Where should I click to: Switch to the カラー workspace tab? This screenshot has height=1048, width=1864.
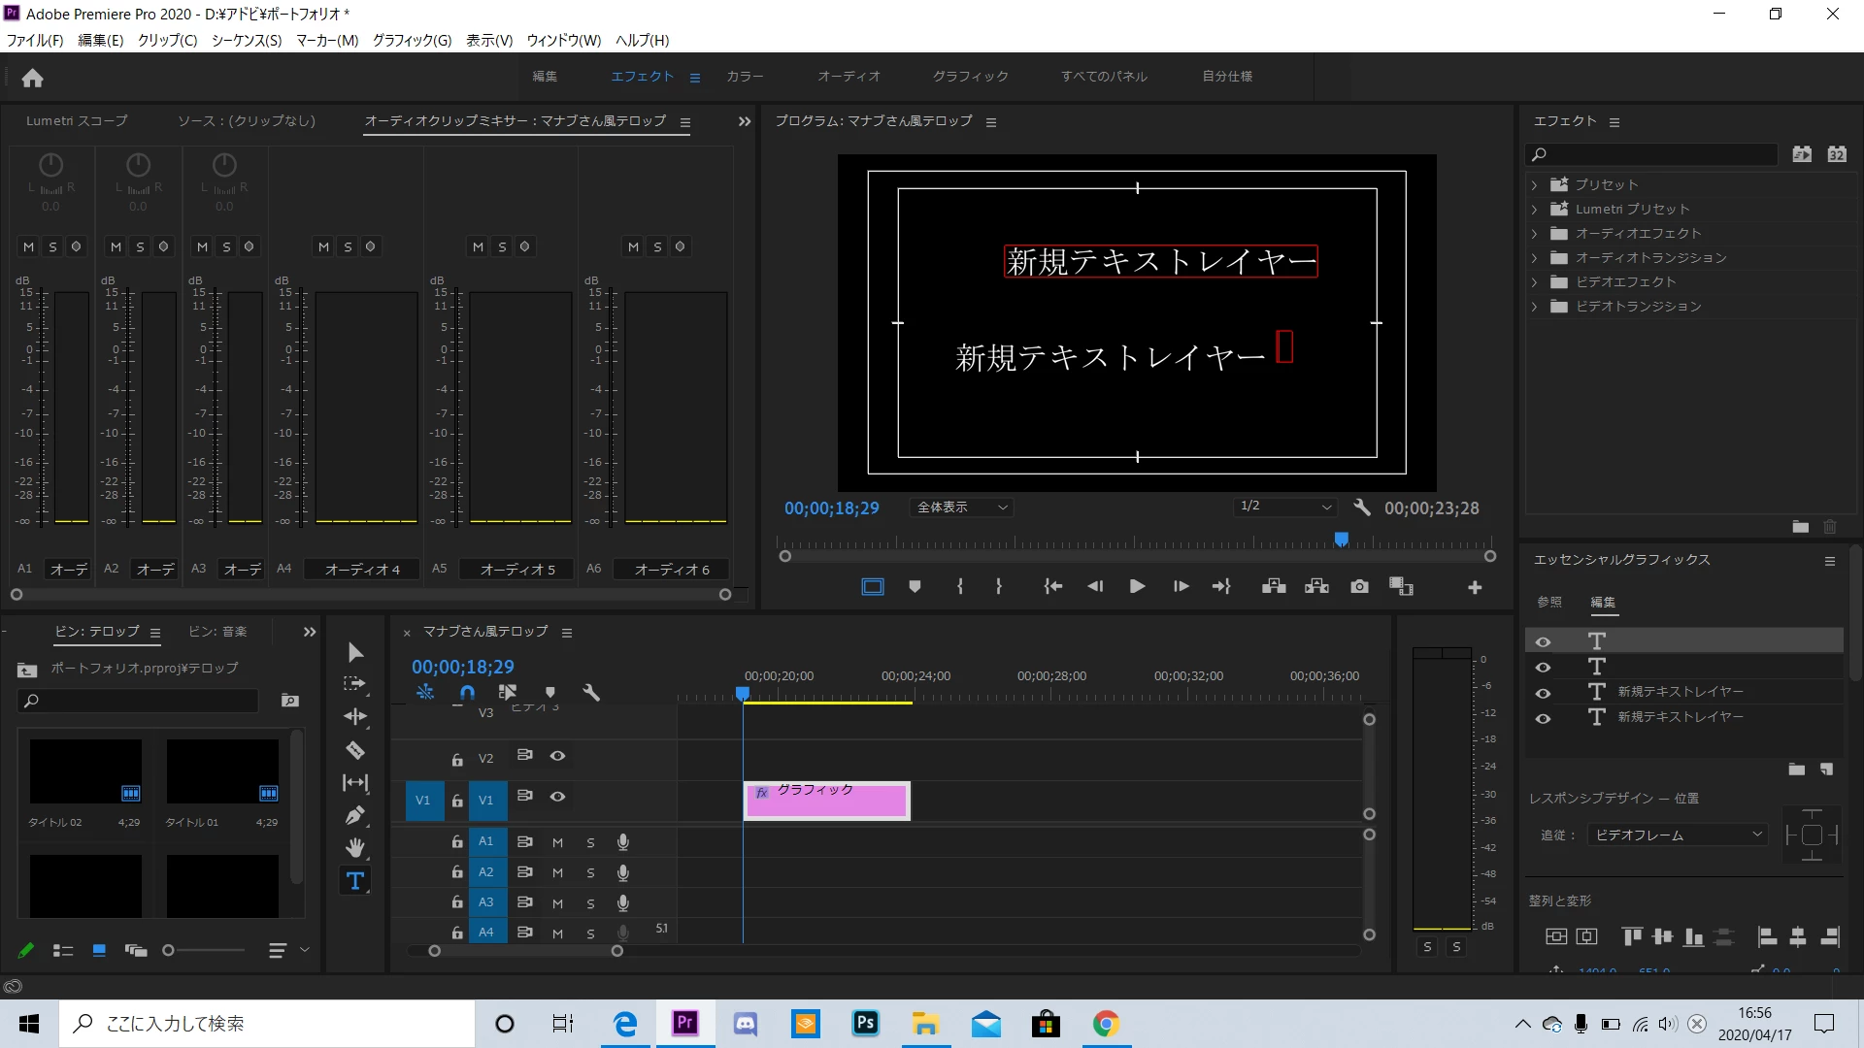745,77
